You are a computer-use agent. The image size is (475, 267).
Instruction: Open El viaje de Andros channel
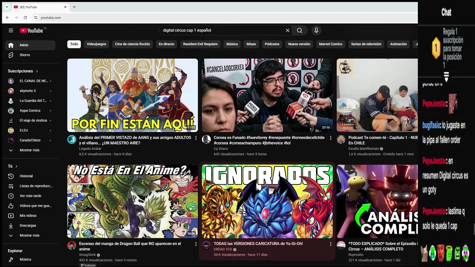(x=30, y=121)
